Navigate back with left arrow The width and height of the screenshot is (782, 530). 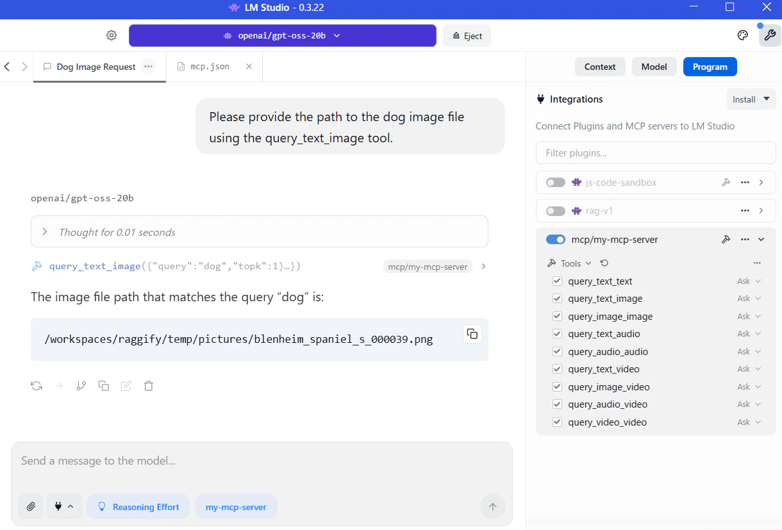pyautogui.click(x=7, y=67)
